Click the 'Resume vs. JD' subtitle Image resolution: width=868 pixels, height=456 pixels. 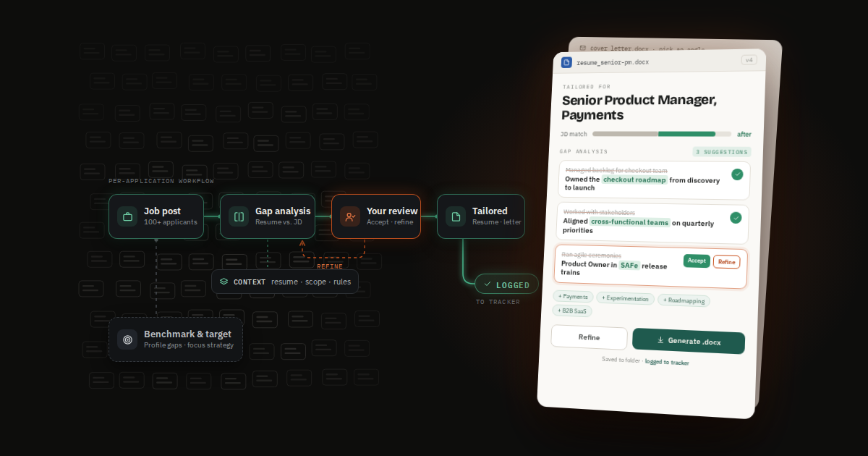pos(278,222)
